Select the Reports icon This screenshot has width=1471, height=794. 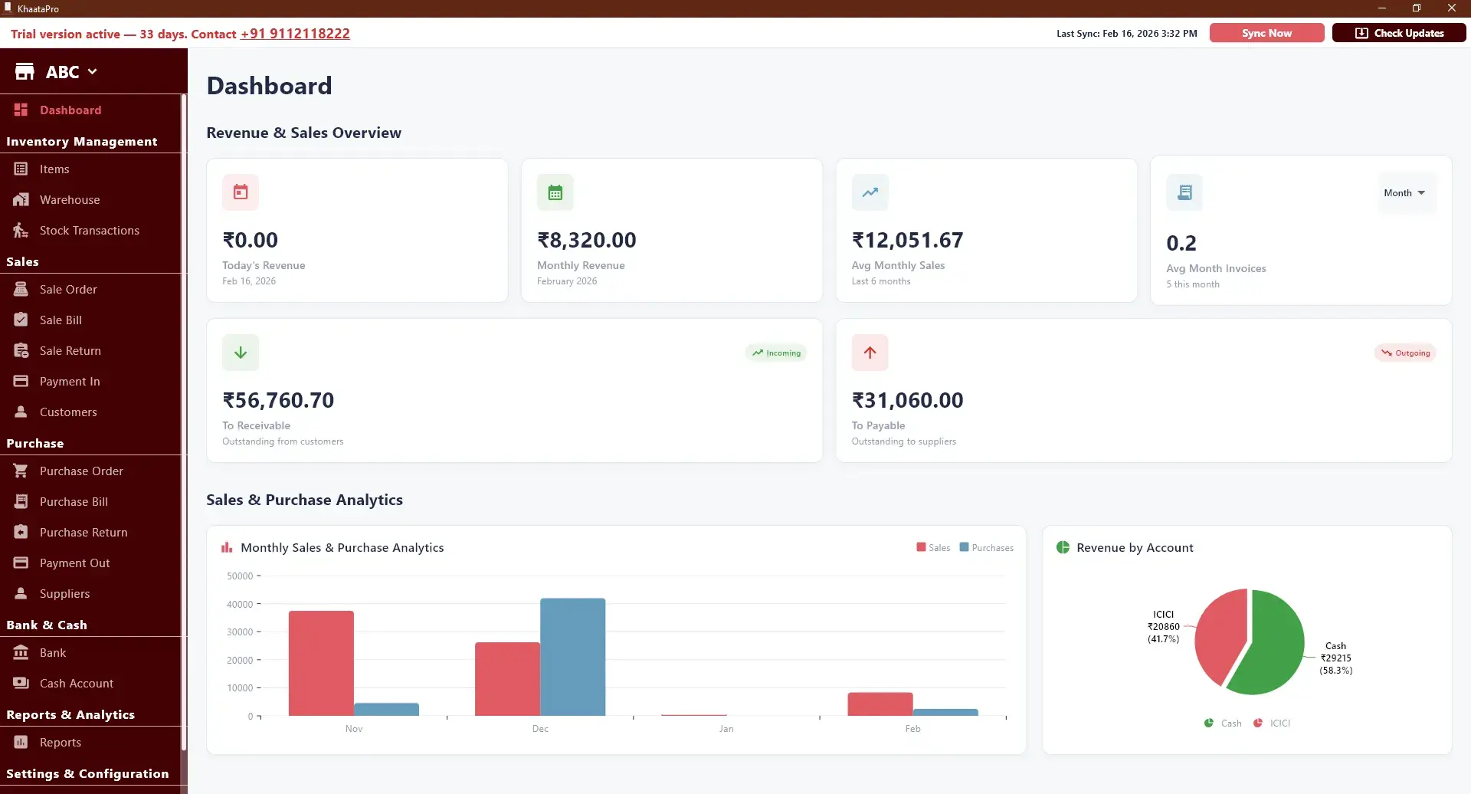point(21,742)
